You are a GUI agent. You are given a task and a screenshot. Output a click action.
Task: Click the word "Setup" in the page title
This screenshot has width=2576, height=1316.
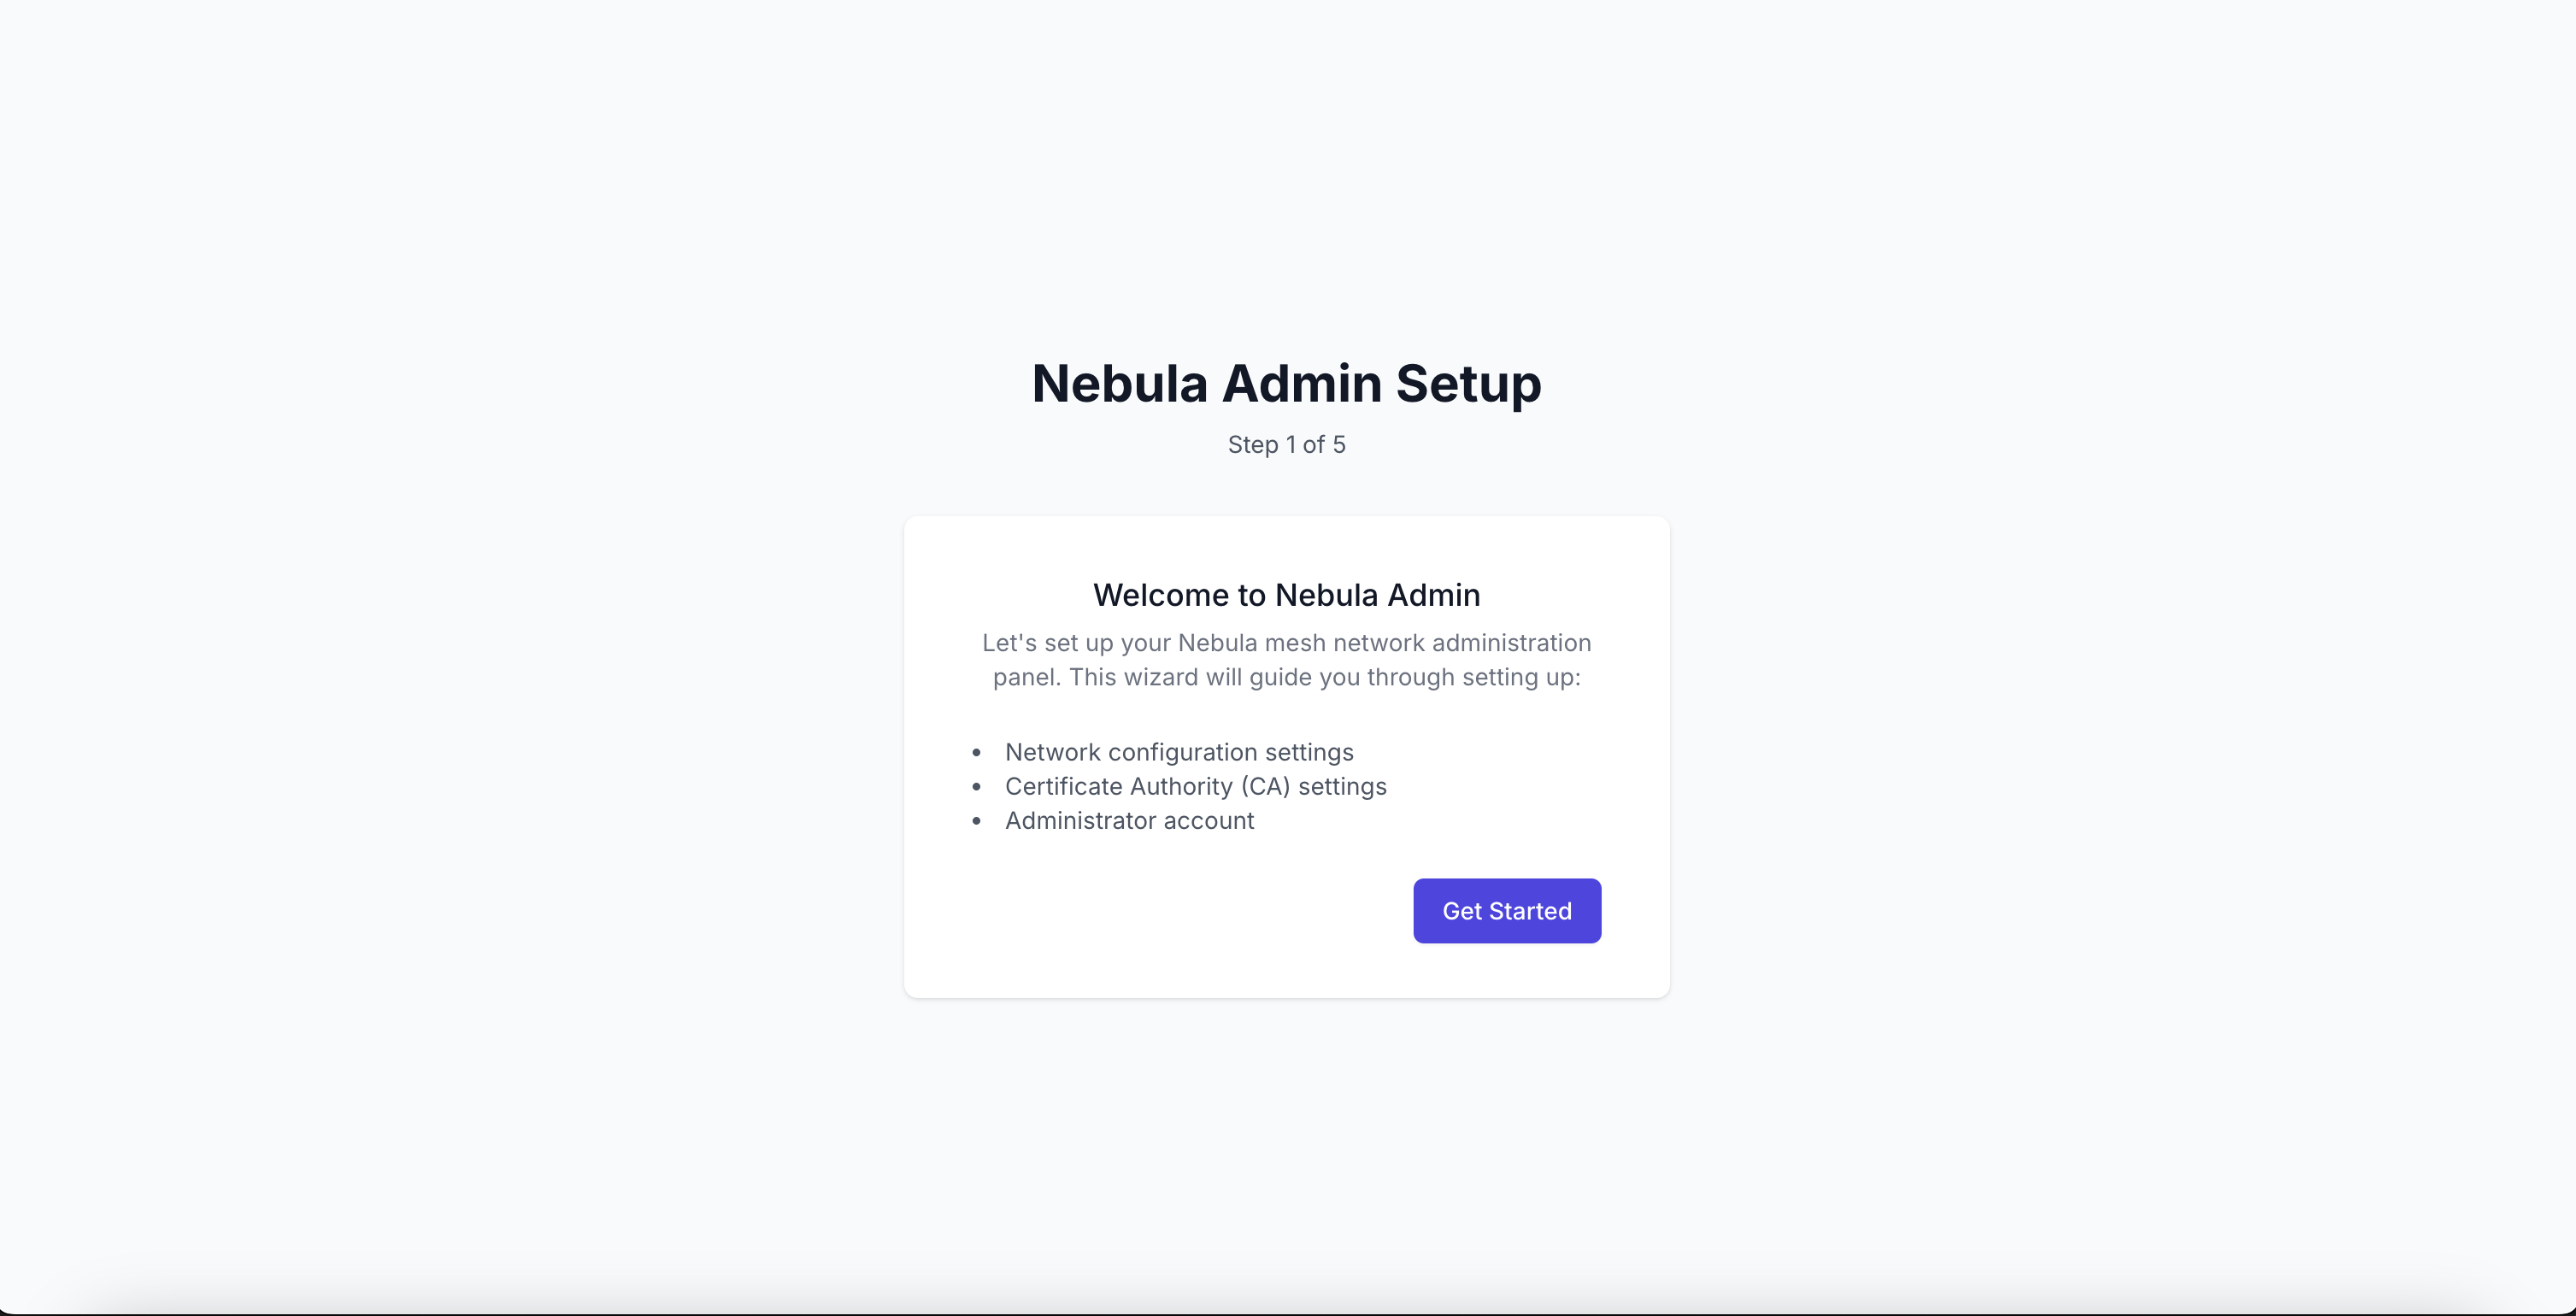click(x=1468, y=384)
